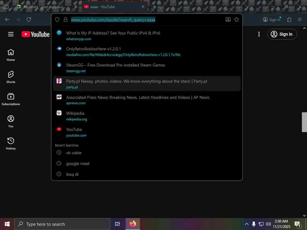307x230 pixels.
Task: Click the site security padlock icon
Action: (x=66, y=19)
